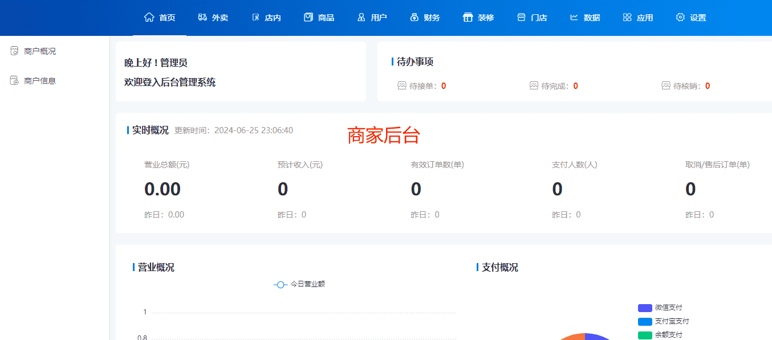Click the envelope icon next to 待接单

[401, 85]
